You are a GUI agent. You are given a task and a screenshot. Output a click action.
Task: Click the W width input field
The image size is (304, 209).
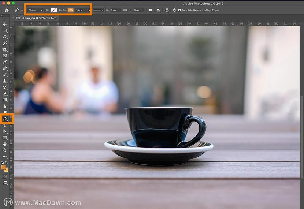[115, 10]
